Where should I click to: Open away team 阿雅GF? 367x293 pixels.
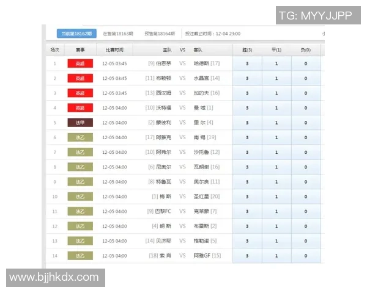tap(202, 256)
